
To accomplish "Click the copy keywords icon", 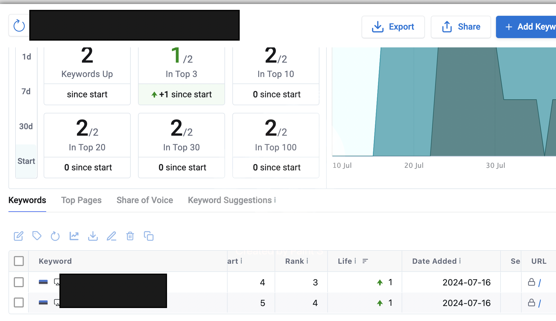I will pyautogui.click(x=149, y=236).
